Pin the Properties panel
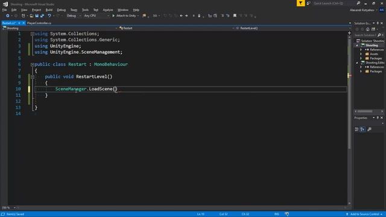This screenshot has height=217, width=386. pyautogui.click(x=378, y=118)
